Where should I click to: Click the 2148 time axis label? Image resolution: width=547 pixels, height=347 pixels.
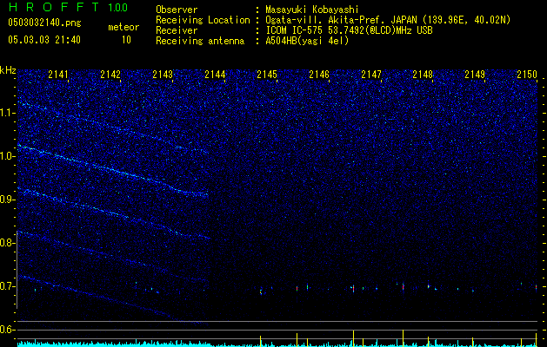(423, 75)
